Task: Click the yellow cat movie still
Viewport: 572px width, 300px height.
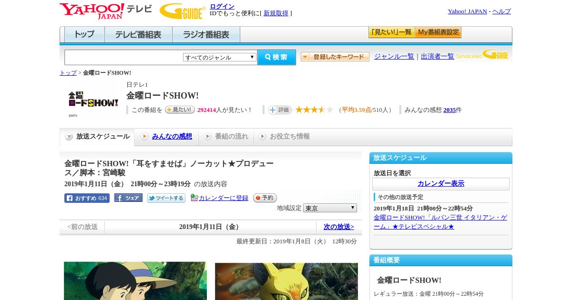Action: pos(286,281)
